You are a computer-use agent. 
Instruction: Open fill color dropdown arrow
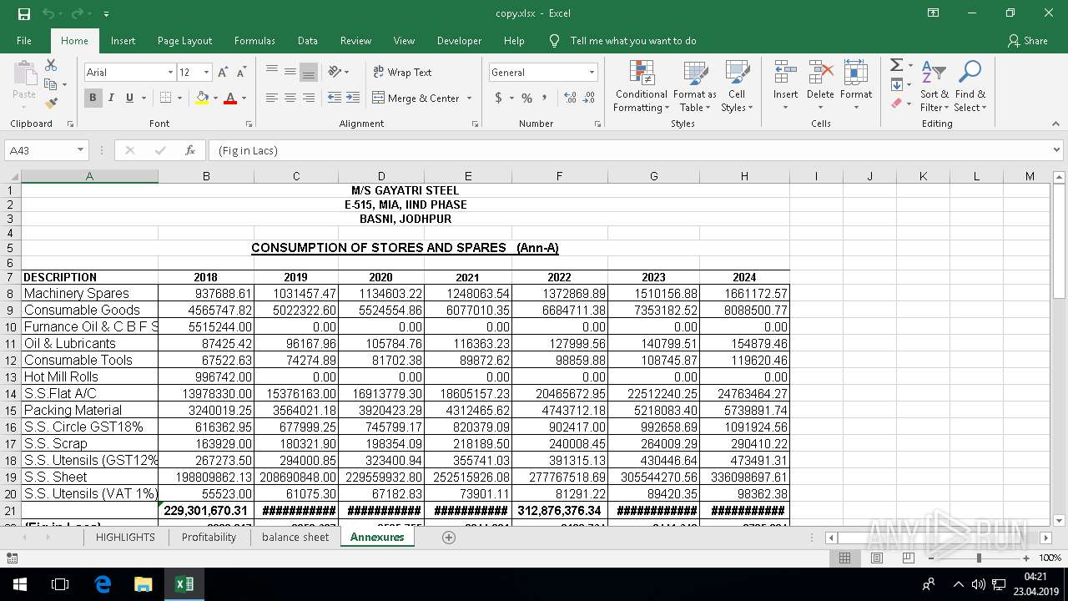[x=215, y=98]
